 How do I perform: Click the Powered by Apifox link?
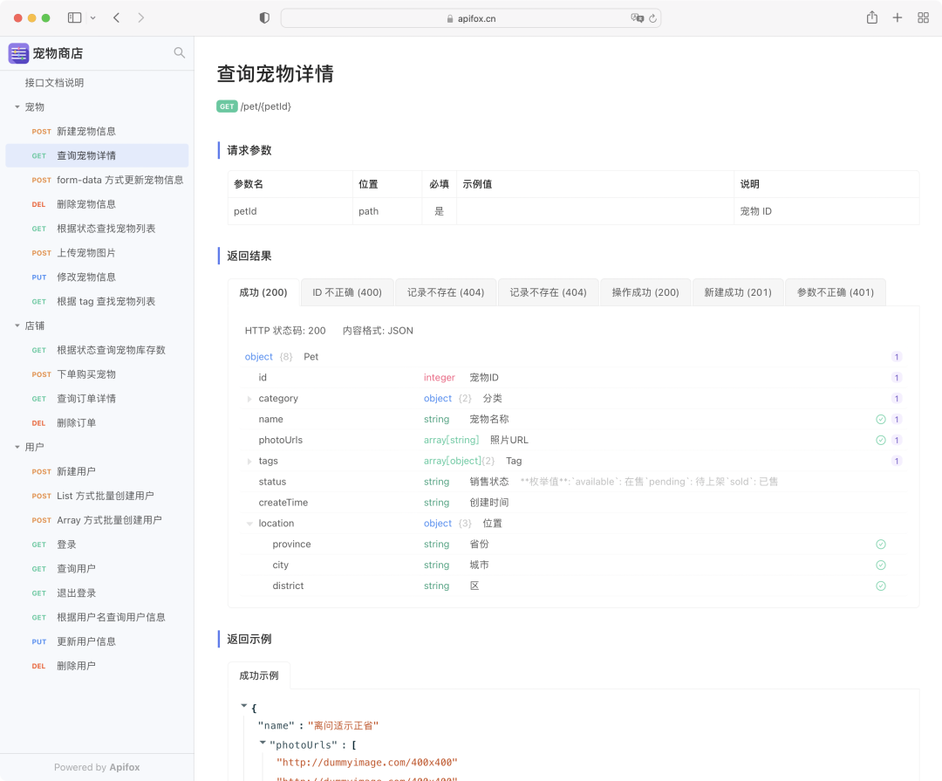[x=97, y=767]
